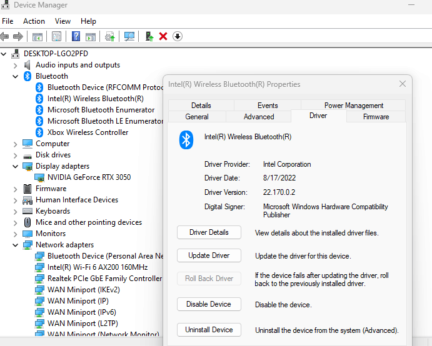Collapse the Display adapters category
Viewport: 432px width, 346px height.
click(15, 167)
